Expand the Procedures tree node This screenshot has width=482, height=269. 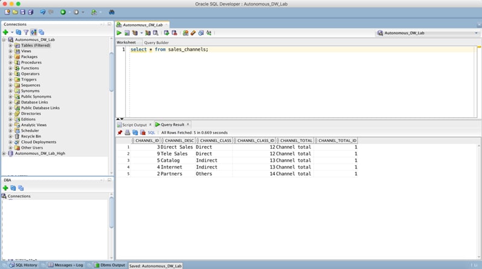tap(10, 63)
